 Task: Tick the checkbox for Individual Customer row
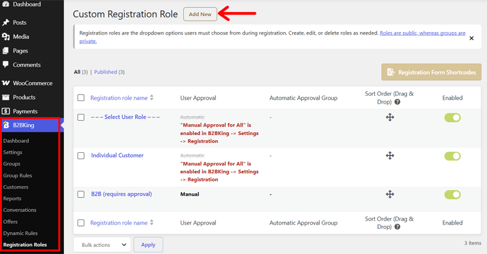point(81,155)
